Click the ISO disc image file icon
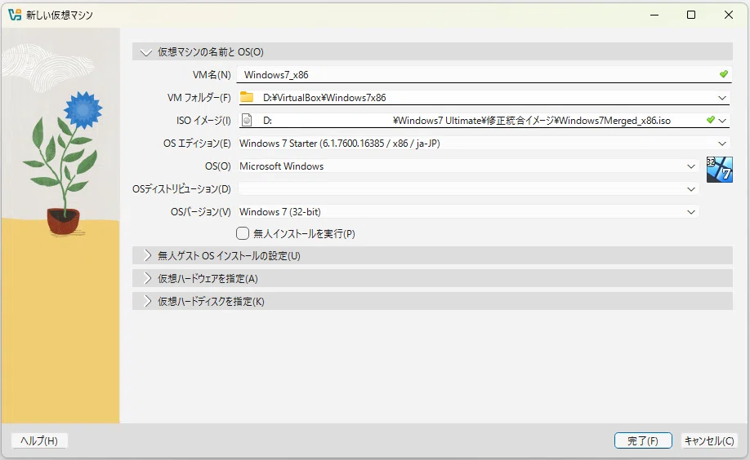 click(247, 121)
